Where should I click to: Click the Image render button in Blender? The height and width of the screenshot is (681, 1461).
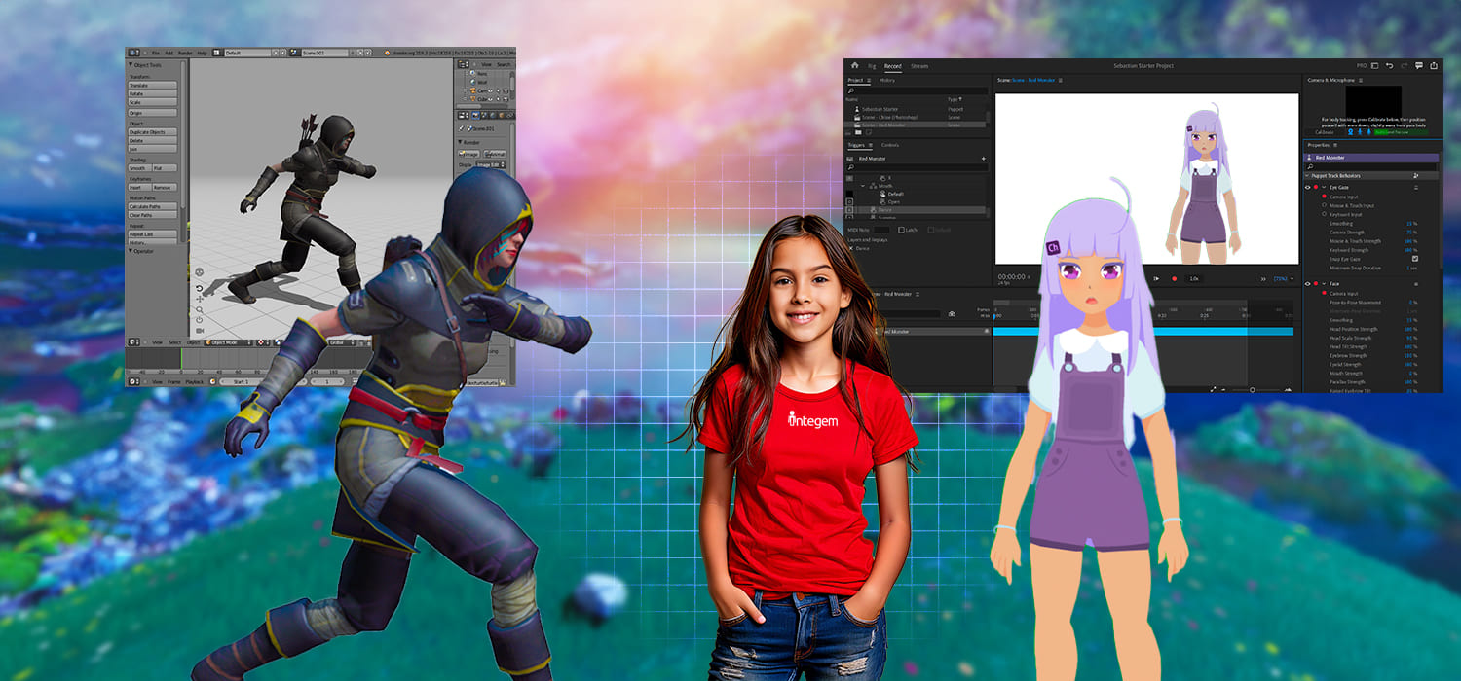[x=468, y=154]
